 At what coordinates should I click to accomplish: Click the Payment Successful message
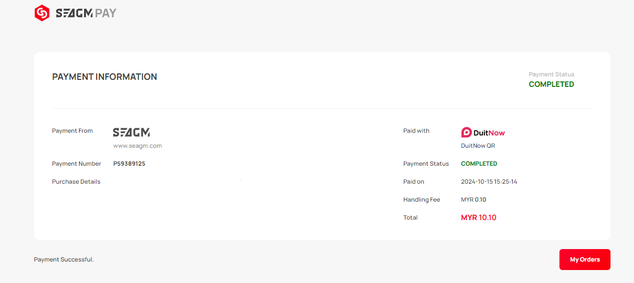64,260
